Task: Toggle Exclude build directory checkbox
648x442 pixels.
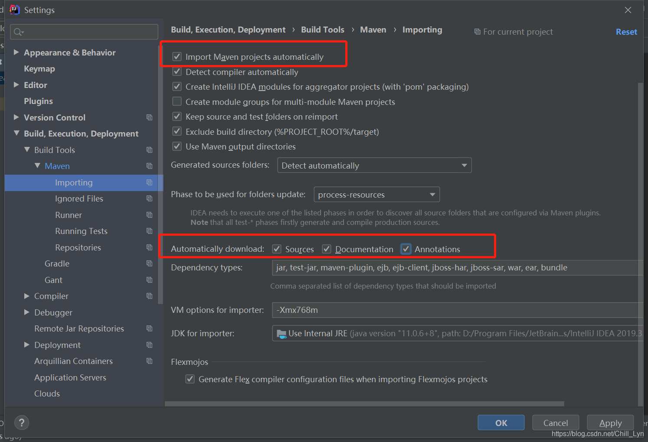Action: (x=177, y=131)
